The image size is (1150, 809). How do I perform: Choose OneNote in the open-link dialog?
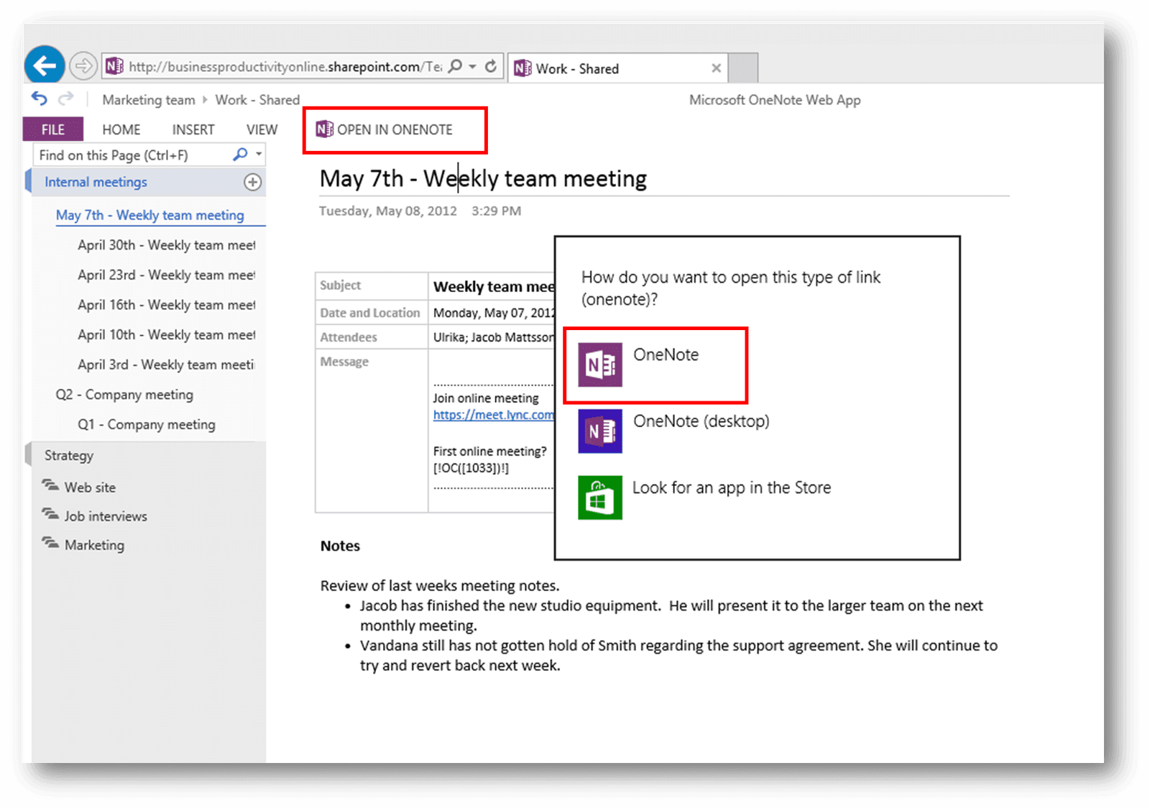click(x=666, y=355)
